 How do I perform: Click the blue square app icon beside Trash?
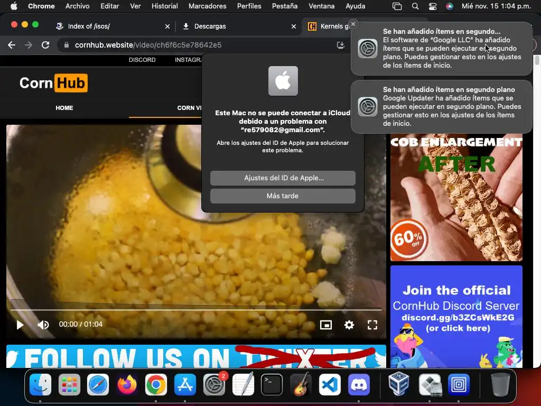[x=459, y=384]
